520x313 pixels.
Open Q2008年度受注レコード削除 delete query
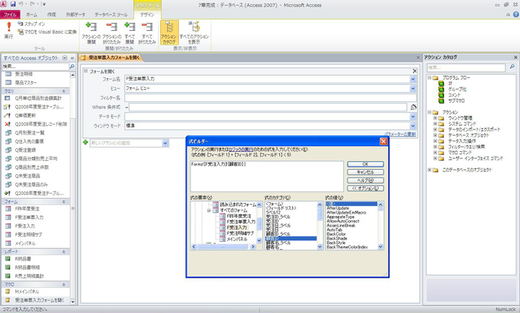pyautogui.click(x=41, y=124)
